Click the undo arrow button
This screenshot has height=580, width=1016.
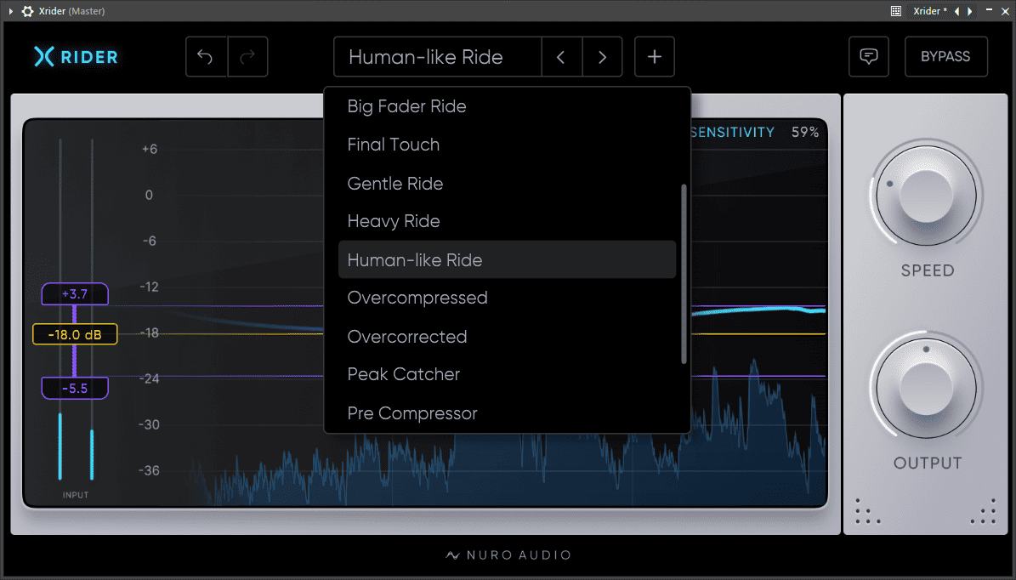[x=206, y=57]
